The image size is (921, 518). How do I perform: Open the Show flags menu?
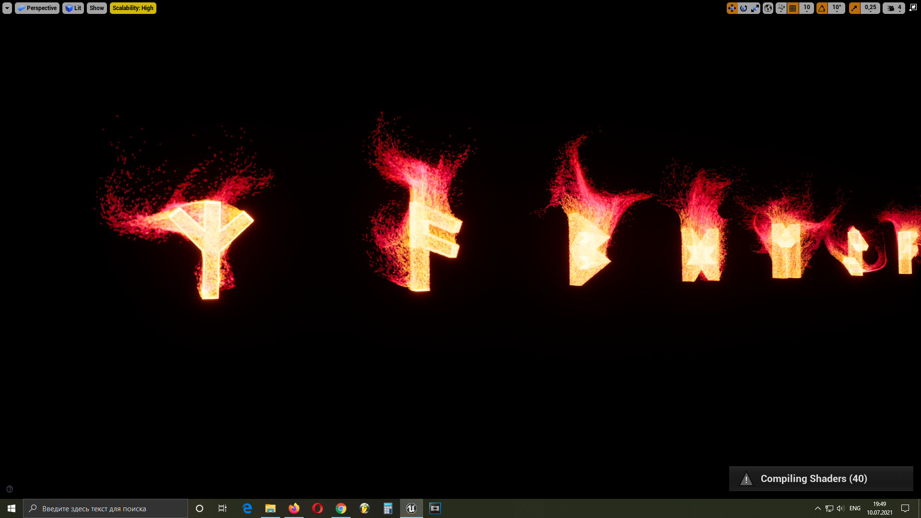[x=96, y=8]
